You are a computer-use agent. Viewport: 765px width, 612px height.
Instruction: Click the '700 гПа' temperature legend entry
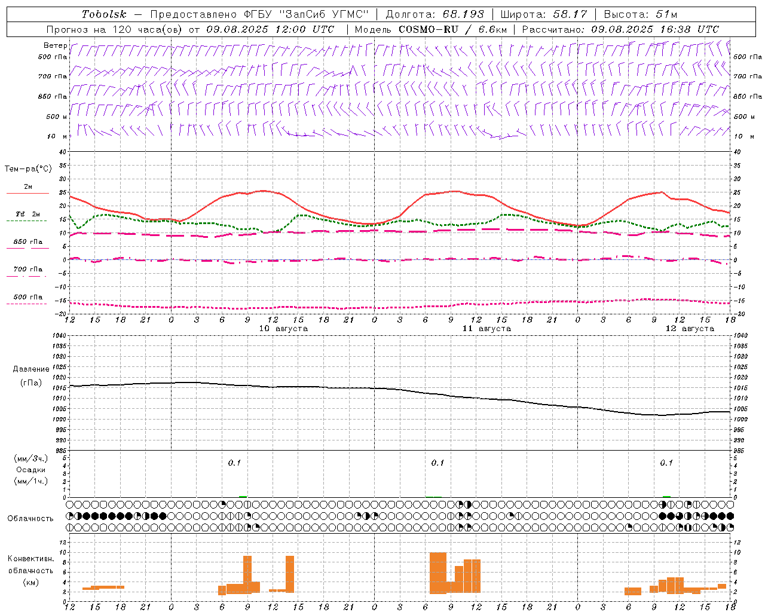point(27,270)
